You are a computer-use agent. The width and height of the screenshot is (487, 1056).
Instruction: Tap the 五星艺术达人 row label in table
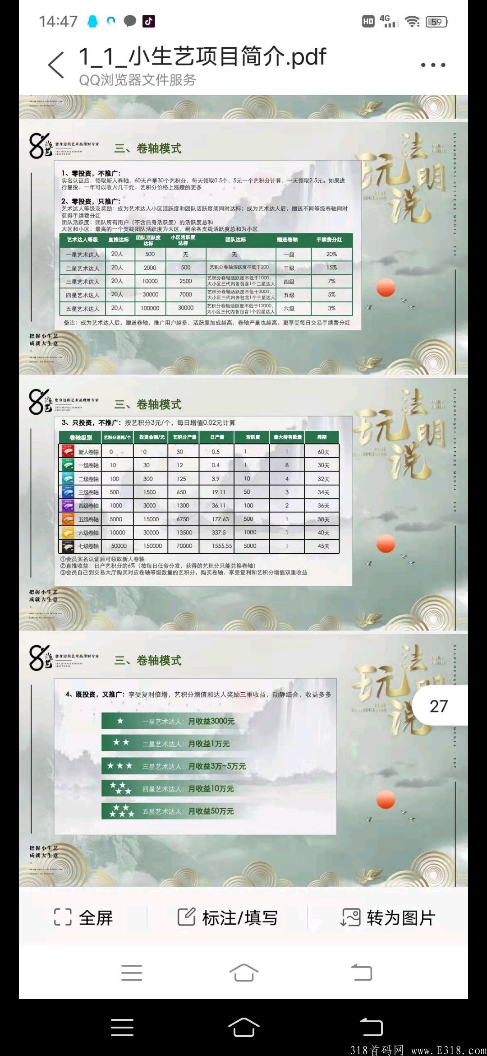click(83, 309)
